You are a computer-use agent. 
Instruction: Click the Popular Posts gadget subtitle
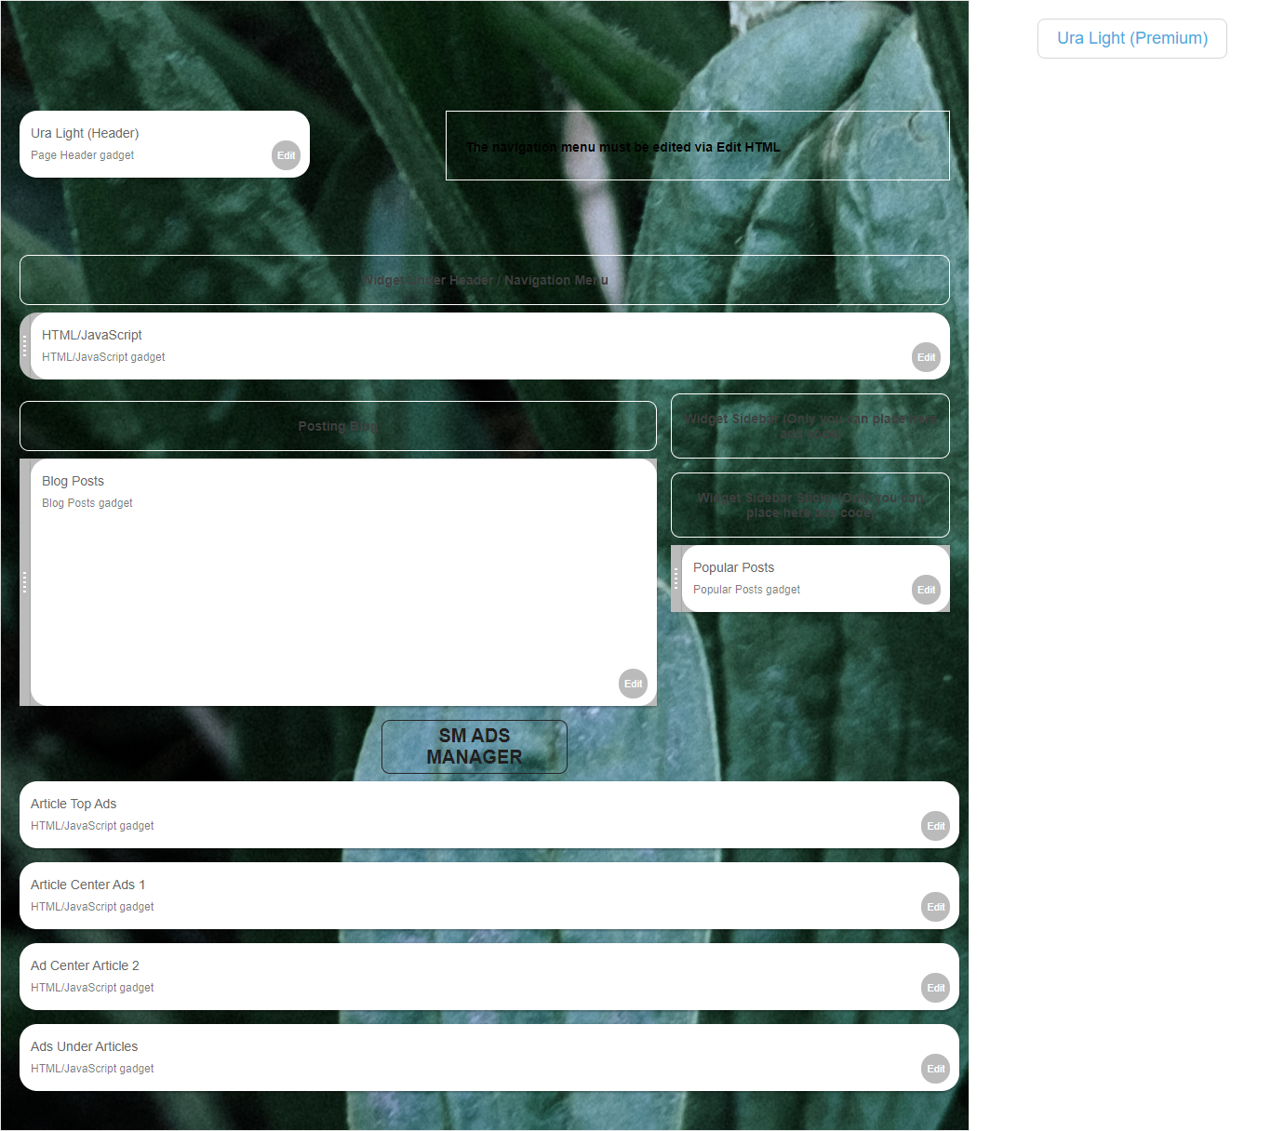tap(746, 590)
